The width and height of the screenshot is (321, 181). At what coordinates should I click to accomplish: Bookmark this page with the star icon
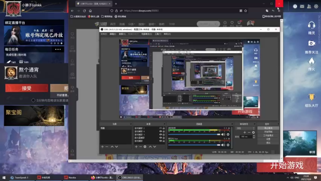246,11
